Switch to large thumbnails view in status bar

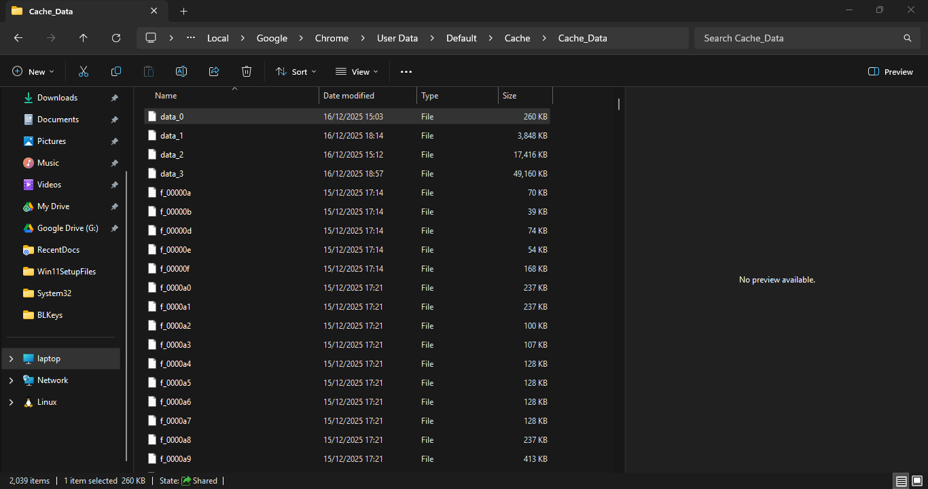click(x=917, y=481)
